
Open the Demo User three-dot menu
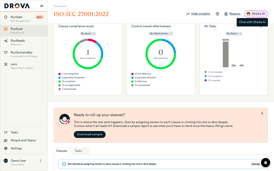tap(40, 161)
